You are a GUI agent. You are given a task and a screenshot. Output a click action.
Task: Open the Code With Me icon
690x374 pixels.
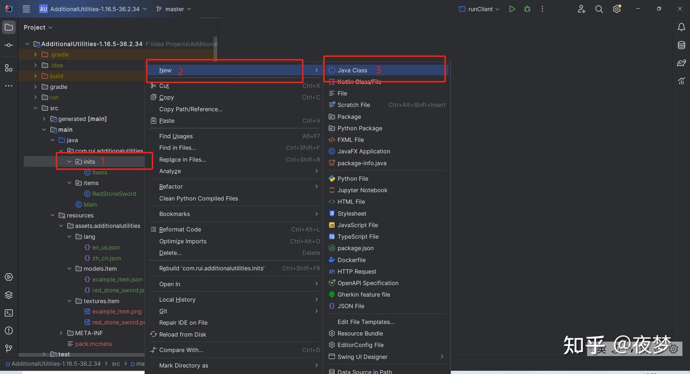click(x=581, y=9)
